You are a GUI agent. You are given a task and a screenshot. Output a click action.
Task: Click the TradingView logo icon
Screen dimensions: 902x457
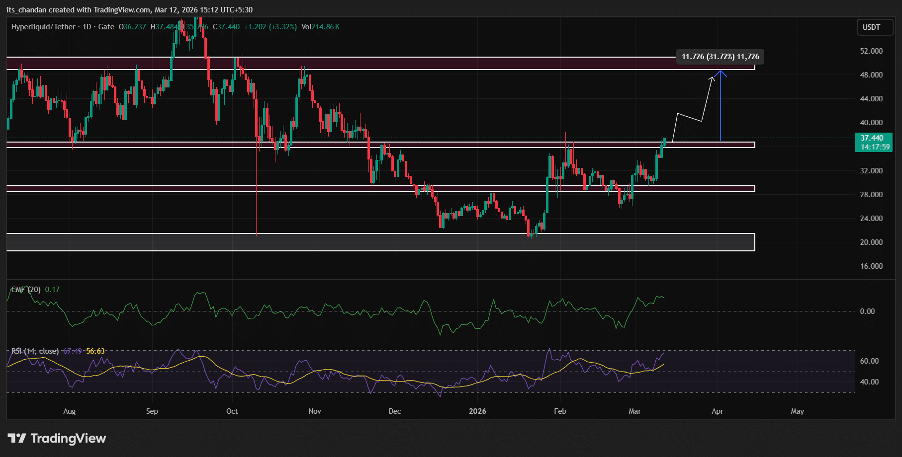click(x=17, y=438)
